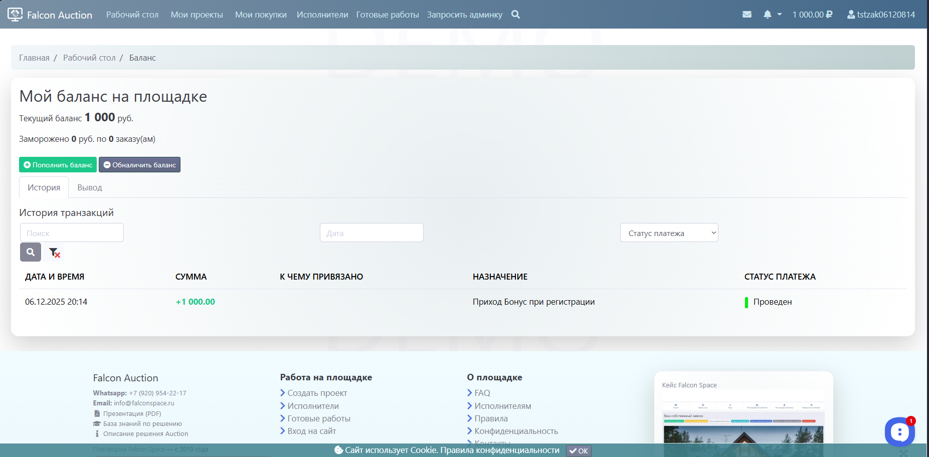The width and height of the screenshot is (929, 457).
Task: Open notifications bell icon
Action: coord(767,15)
